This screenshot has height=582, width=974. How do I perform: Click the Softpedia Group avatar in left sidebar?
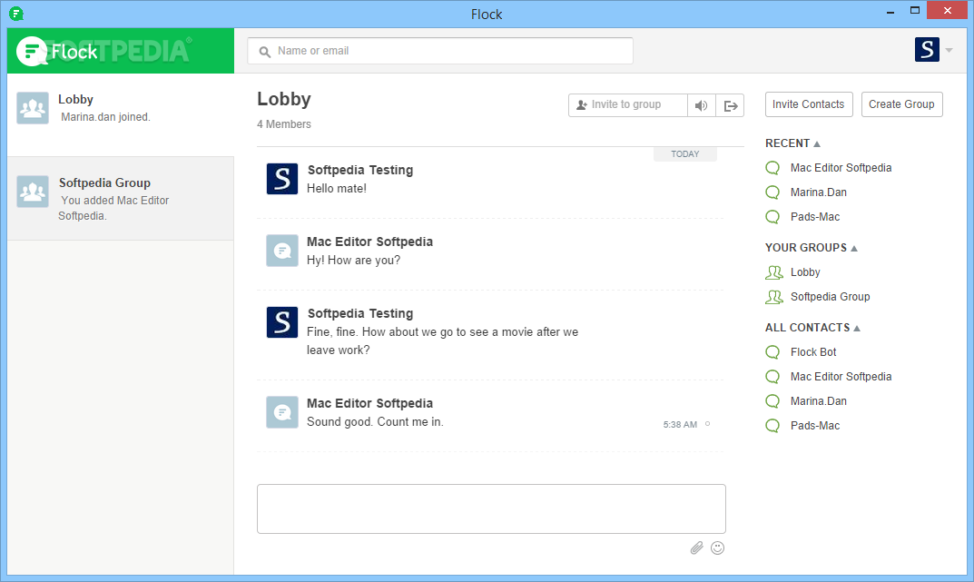pyautogui.click(x=33, y=192)
